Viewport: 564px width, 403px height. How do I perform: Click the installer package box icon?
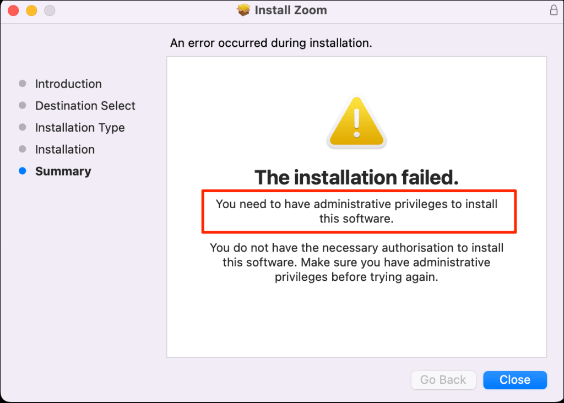pyautogui.click(x=243, y=10)
